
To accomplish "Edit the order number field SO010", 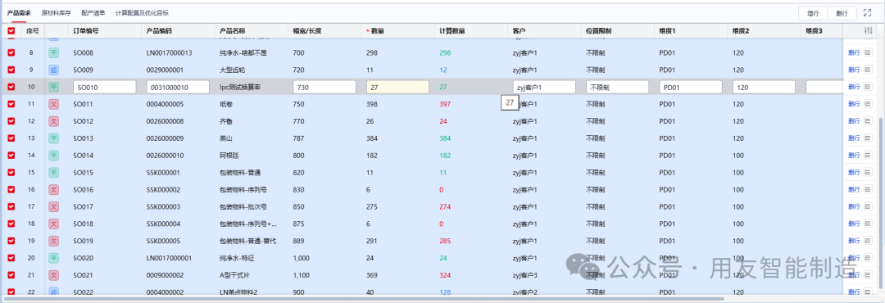I will coord(104,87).
